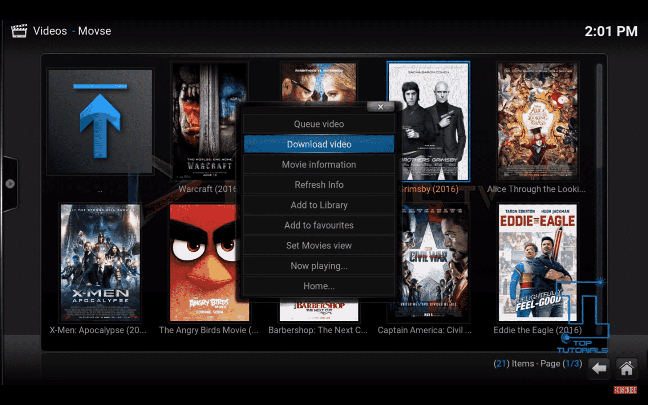
Task: Choose Add to Library option
Action: pyautogui.click(x=319, y=205)
